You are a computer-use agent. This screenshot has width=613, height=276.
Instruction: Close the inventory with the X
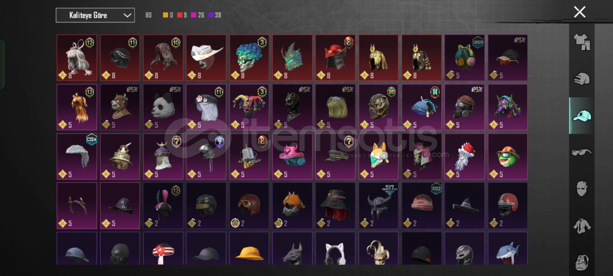pyautogui.click(x=580, y=12)
